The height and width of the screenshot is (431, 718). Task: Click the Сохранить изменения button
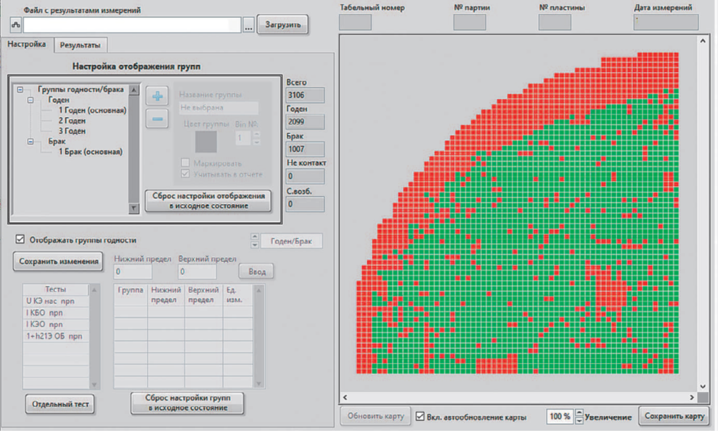58,262
